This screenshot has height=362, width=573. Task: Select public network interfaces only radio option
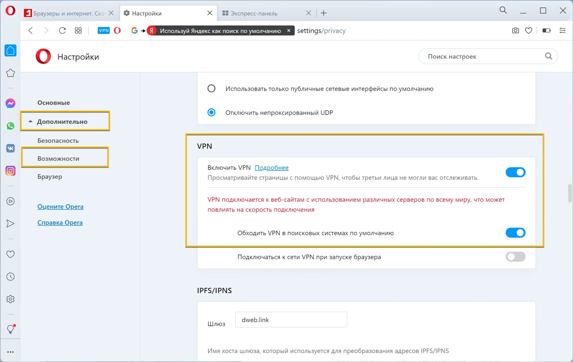tap(212, 89)
